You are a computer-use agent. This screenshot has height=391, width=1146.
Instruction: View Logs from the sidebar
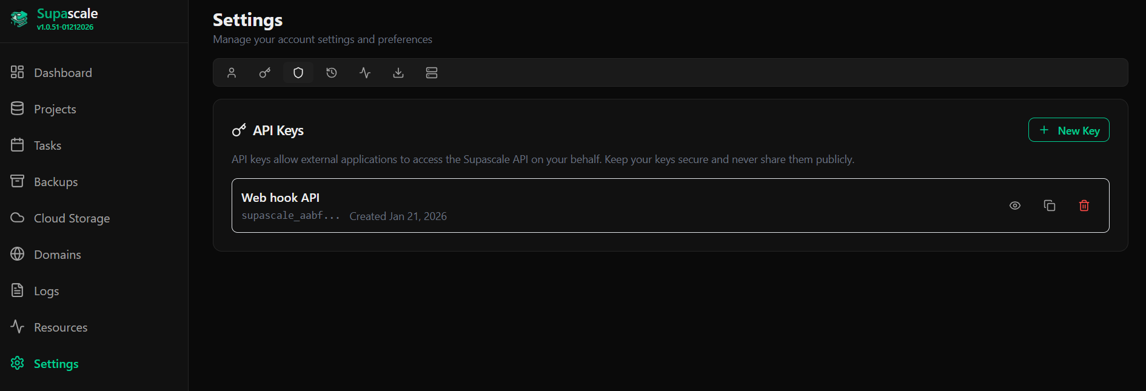pos(46,291)
